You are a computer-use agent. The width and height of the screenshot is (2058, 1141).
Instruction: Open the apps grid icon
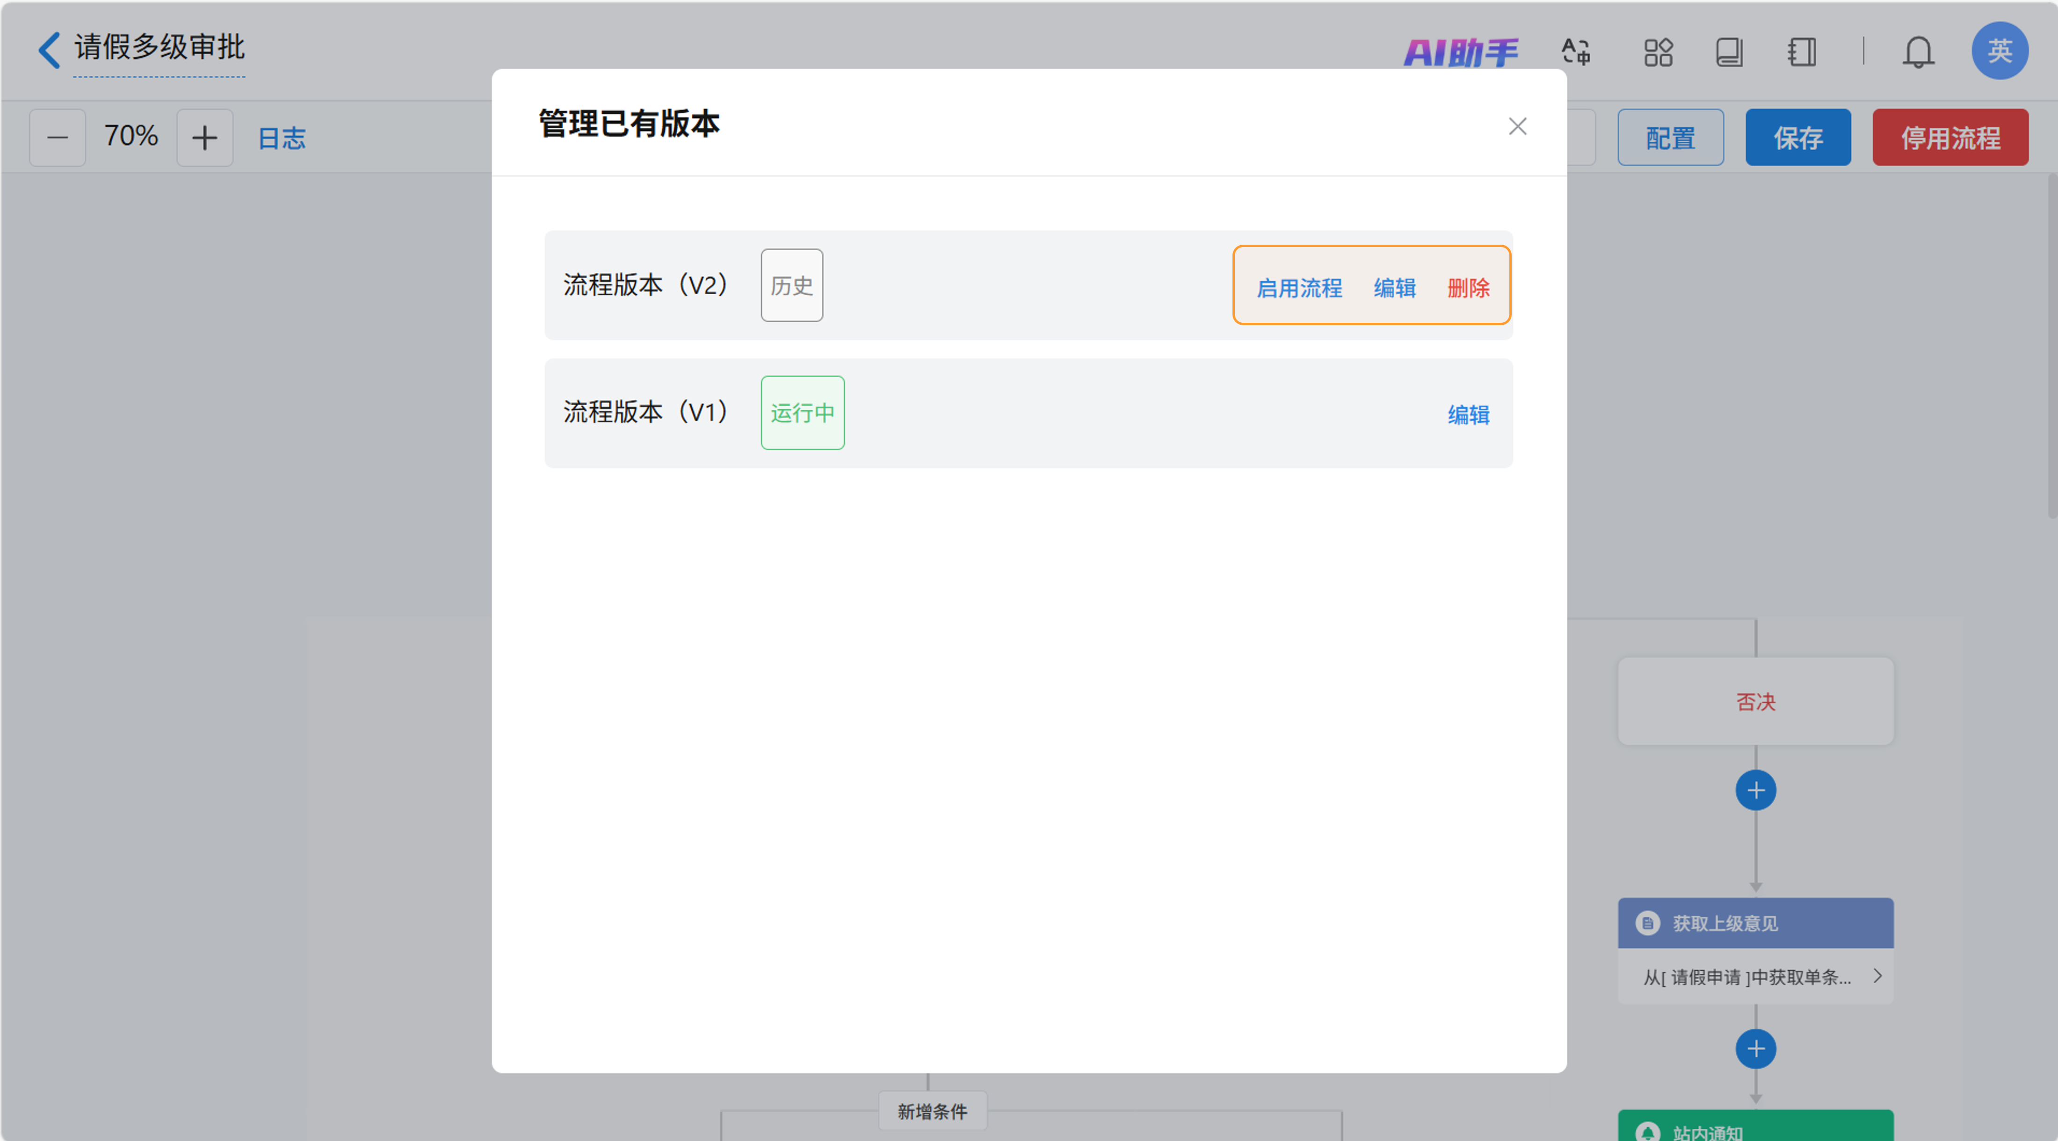click(1658, 52)
